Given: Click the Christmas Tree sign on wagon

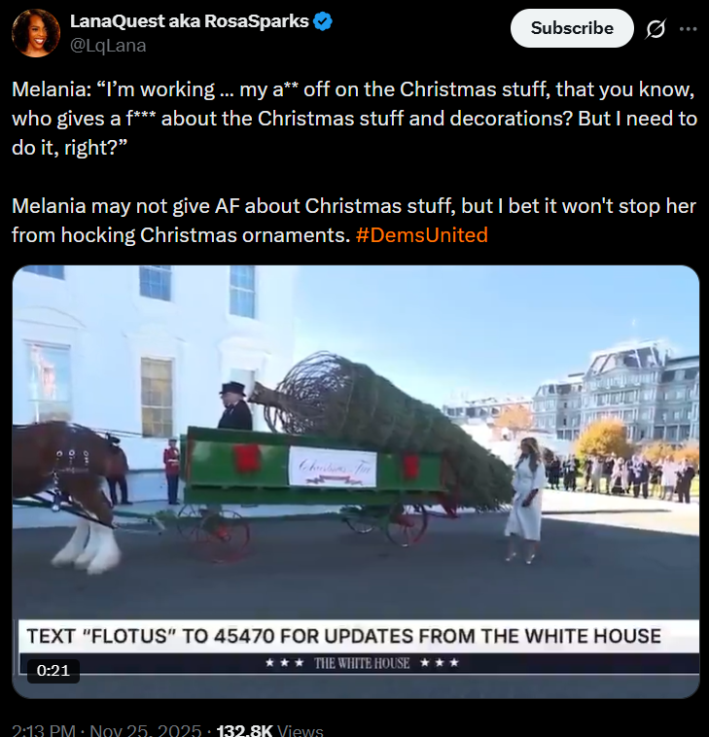Looking at the screenshot, I should (333, 467).
